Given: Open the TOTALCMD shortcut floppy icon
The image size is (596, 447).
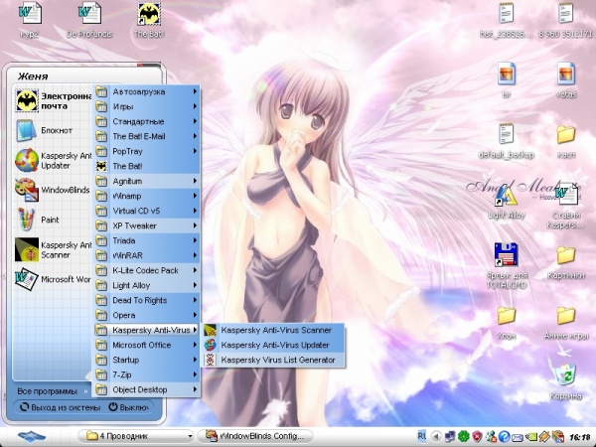Looking at the screenshot, I should [507, 254].
